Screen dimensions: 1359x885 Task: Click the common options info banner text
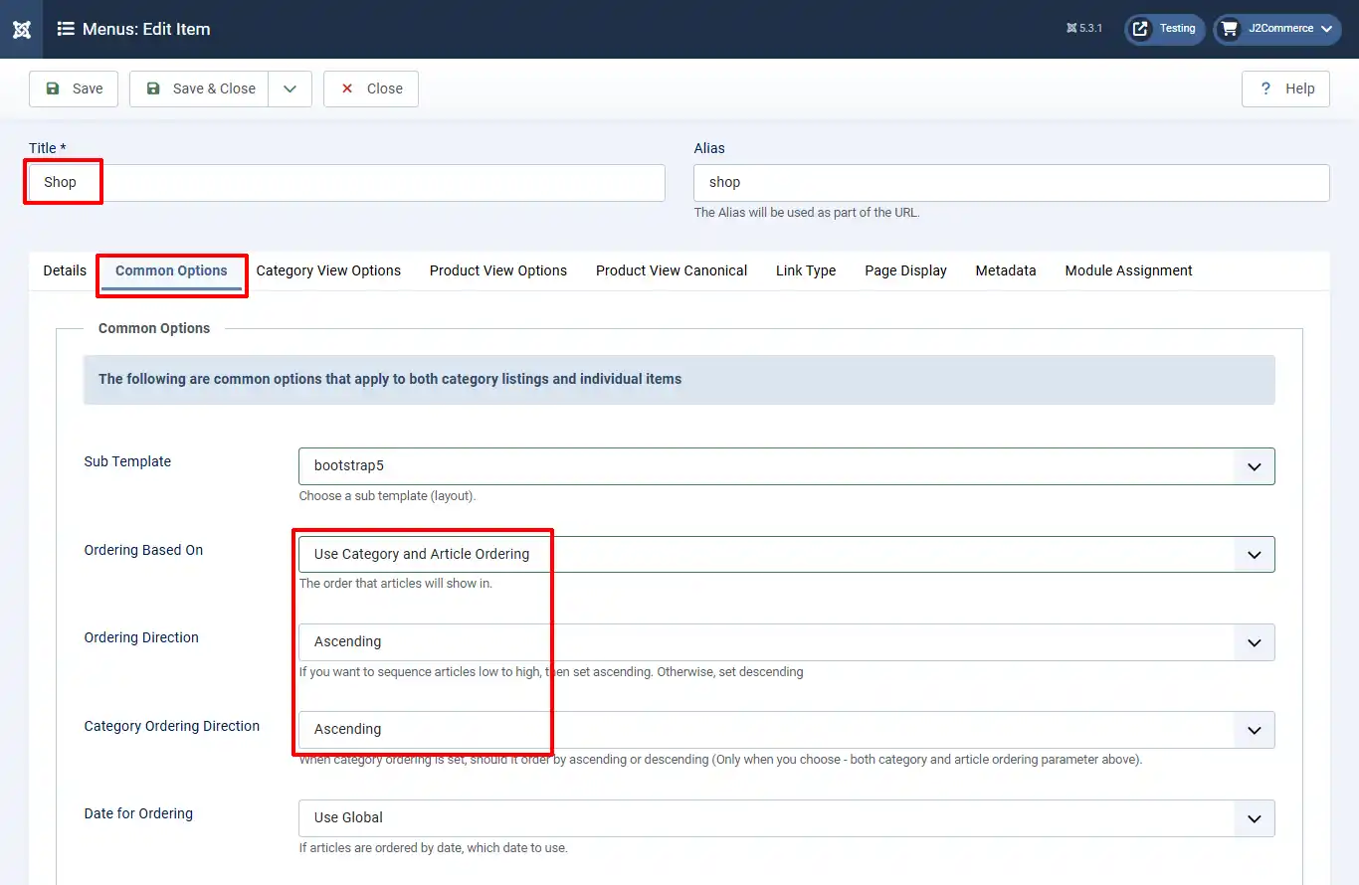click(390, 379)
